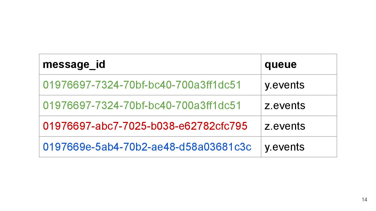Image resolution: width=376 pixels, height=211 pixels.
Task: Select the queue column header
Action: 299,64
